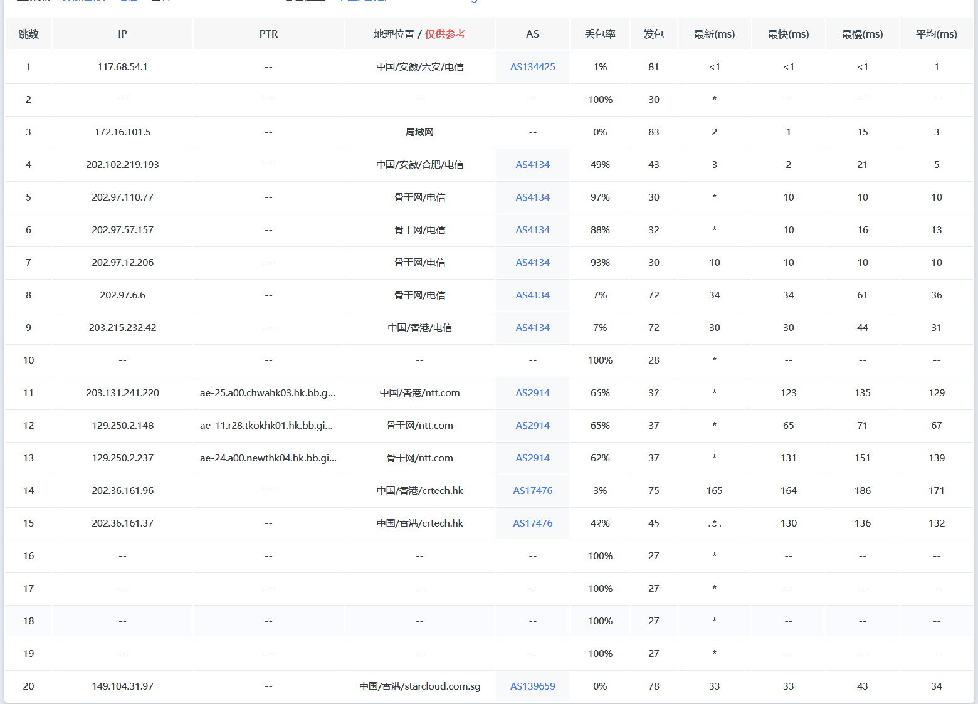Click the 跳数 column header
Screen dimensions: 978x704
click(28, 34)
